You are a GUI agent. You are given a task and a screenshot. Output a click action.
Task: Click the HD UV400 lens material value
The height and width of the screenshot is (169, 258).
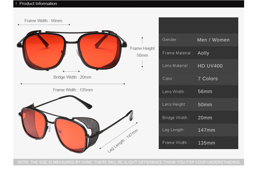point(210,66)
